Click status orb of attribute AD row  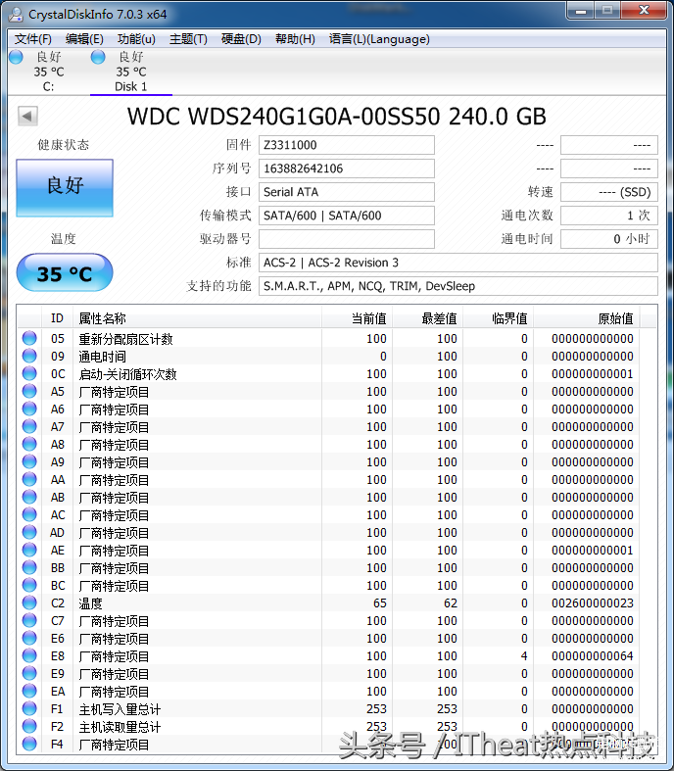tap(29, 532)
